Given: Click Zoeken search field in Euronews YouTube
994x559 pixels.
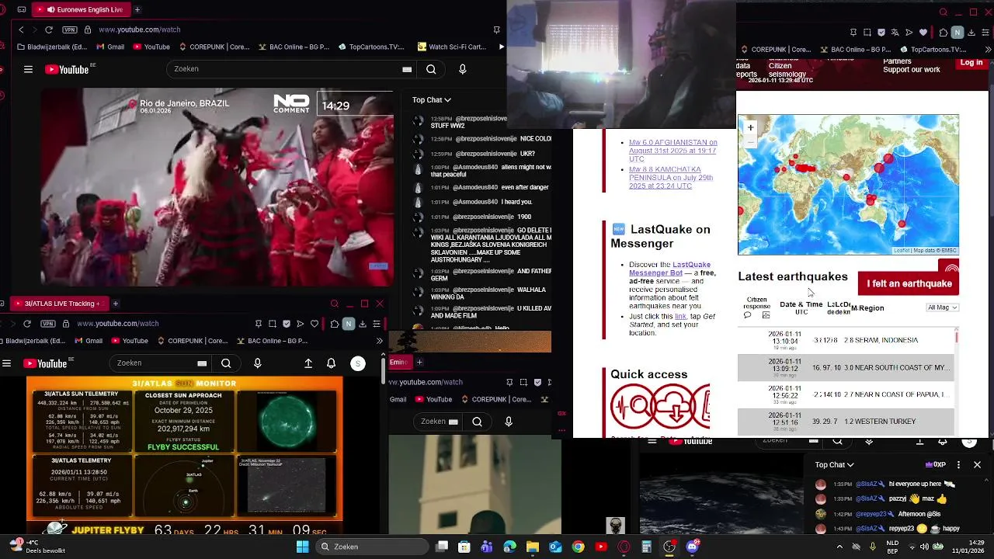Looking at the screenshot, I should pos(281,69).
